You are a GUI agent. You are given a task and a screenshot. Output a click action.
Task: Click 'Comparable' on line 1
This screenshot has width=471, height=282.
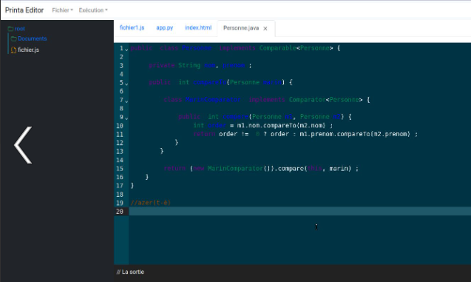277,48
